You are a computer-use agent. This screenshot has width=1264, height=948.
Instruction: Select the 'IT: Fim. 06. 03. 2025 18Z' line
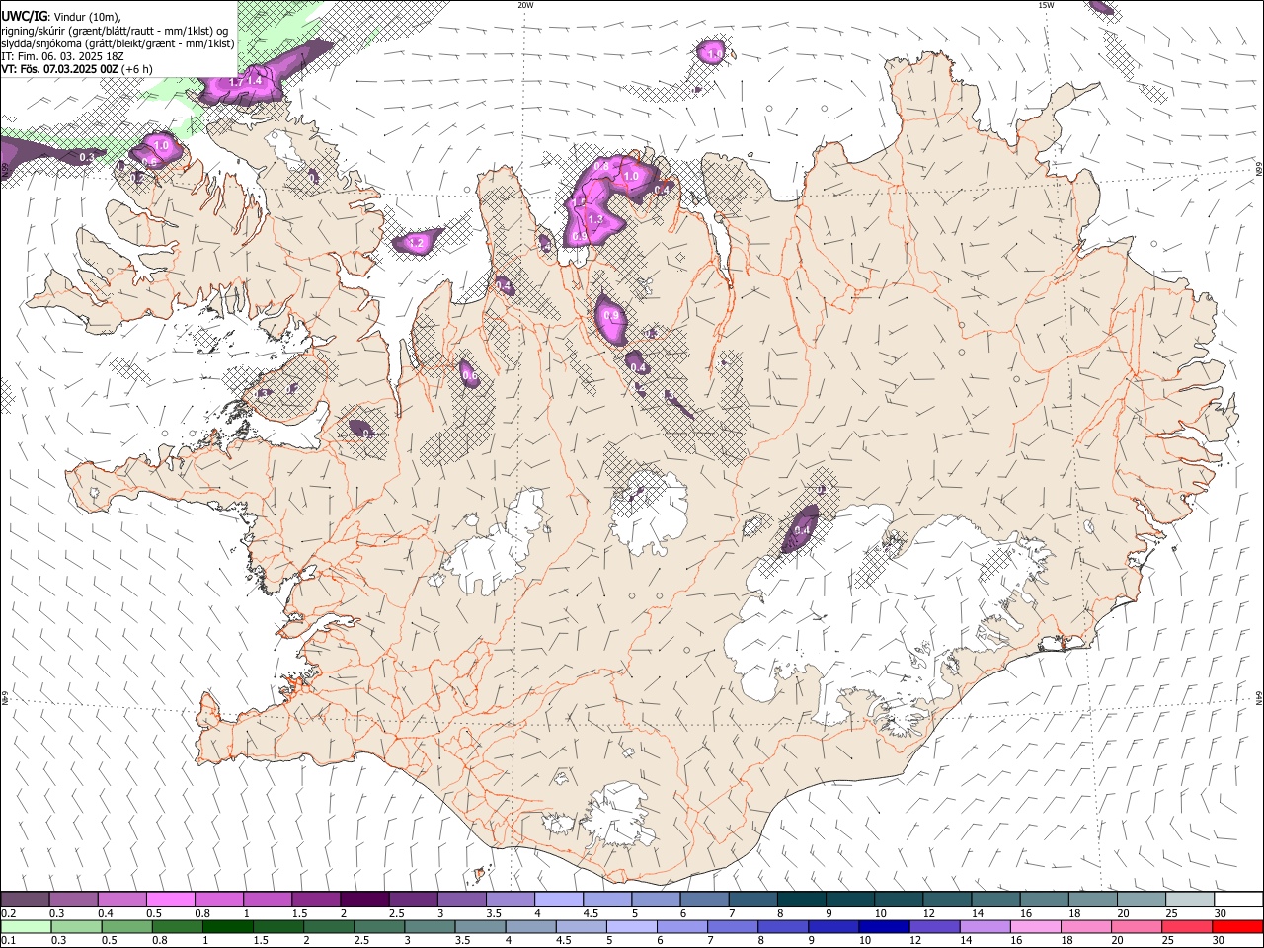point(60,56)
